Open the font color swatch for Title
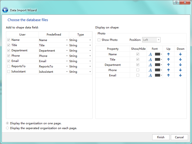Viewport: 192px width, 144px height. point(158,60)
